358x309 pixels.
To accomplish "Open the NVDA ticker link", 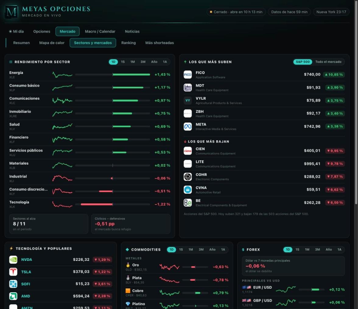I will pyautogui.click(x=26, y=260).
